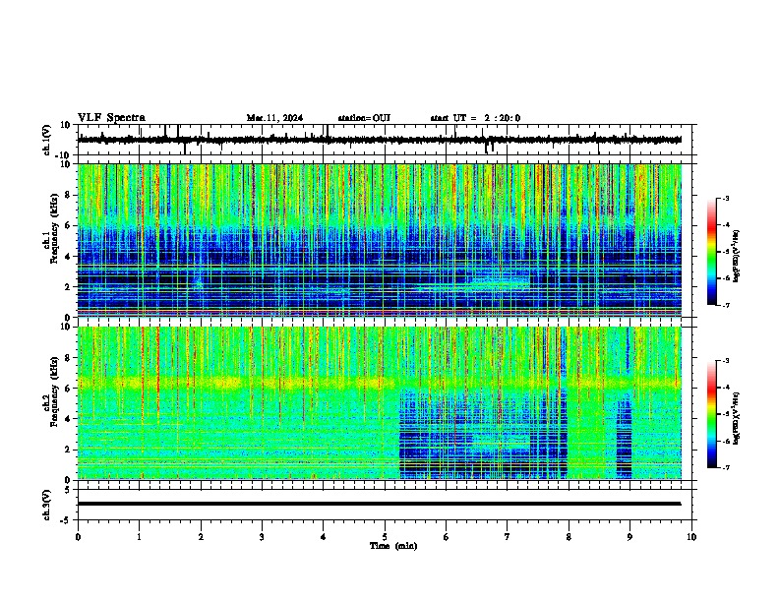The height and width of the screenshot is (602, 779).
Task: Click time axis tick label "8"
Action: (569, 537)
